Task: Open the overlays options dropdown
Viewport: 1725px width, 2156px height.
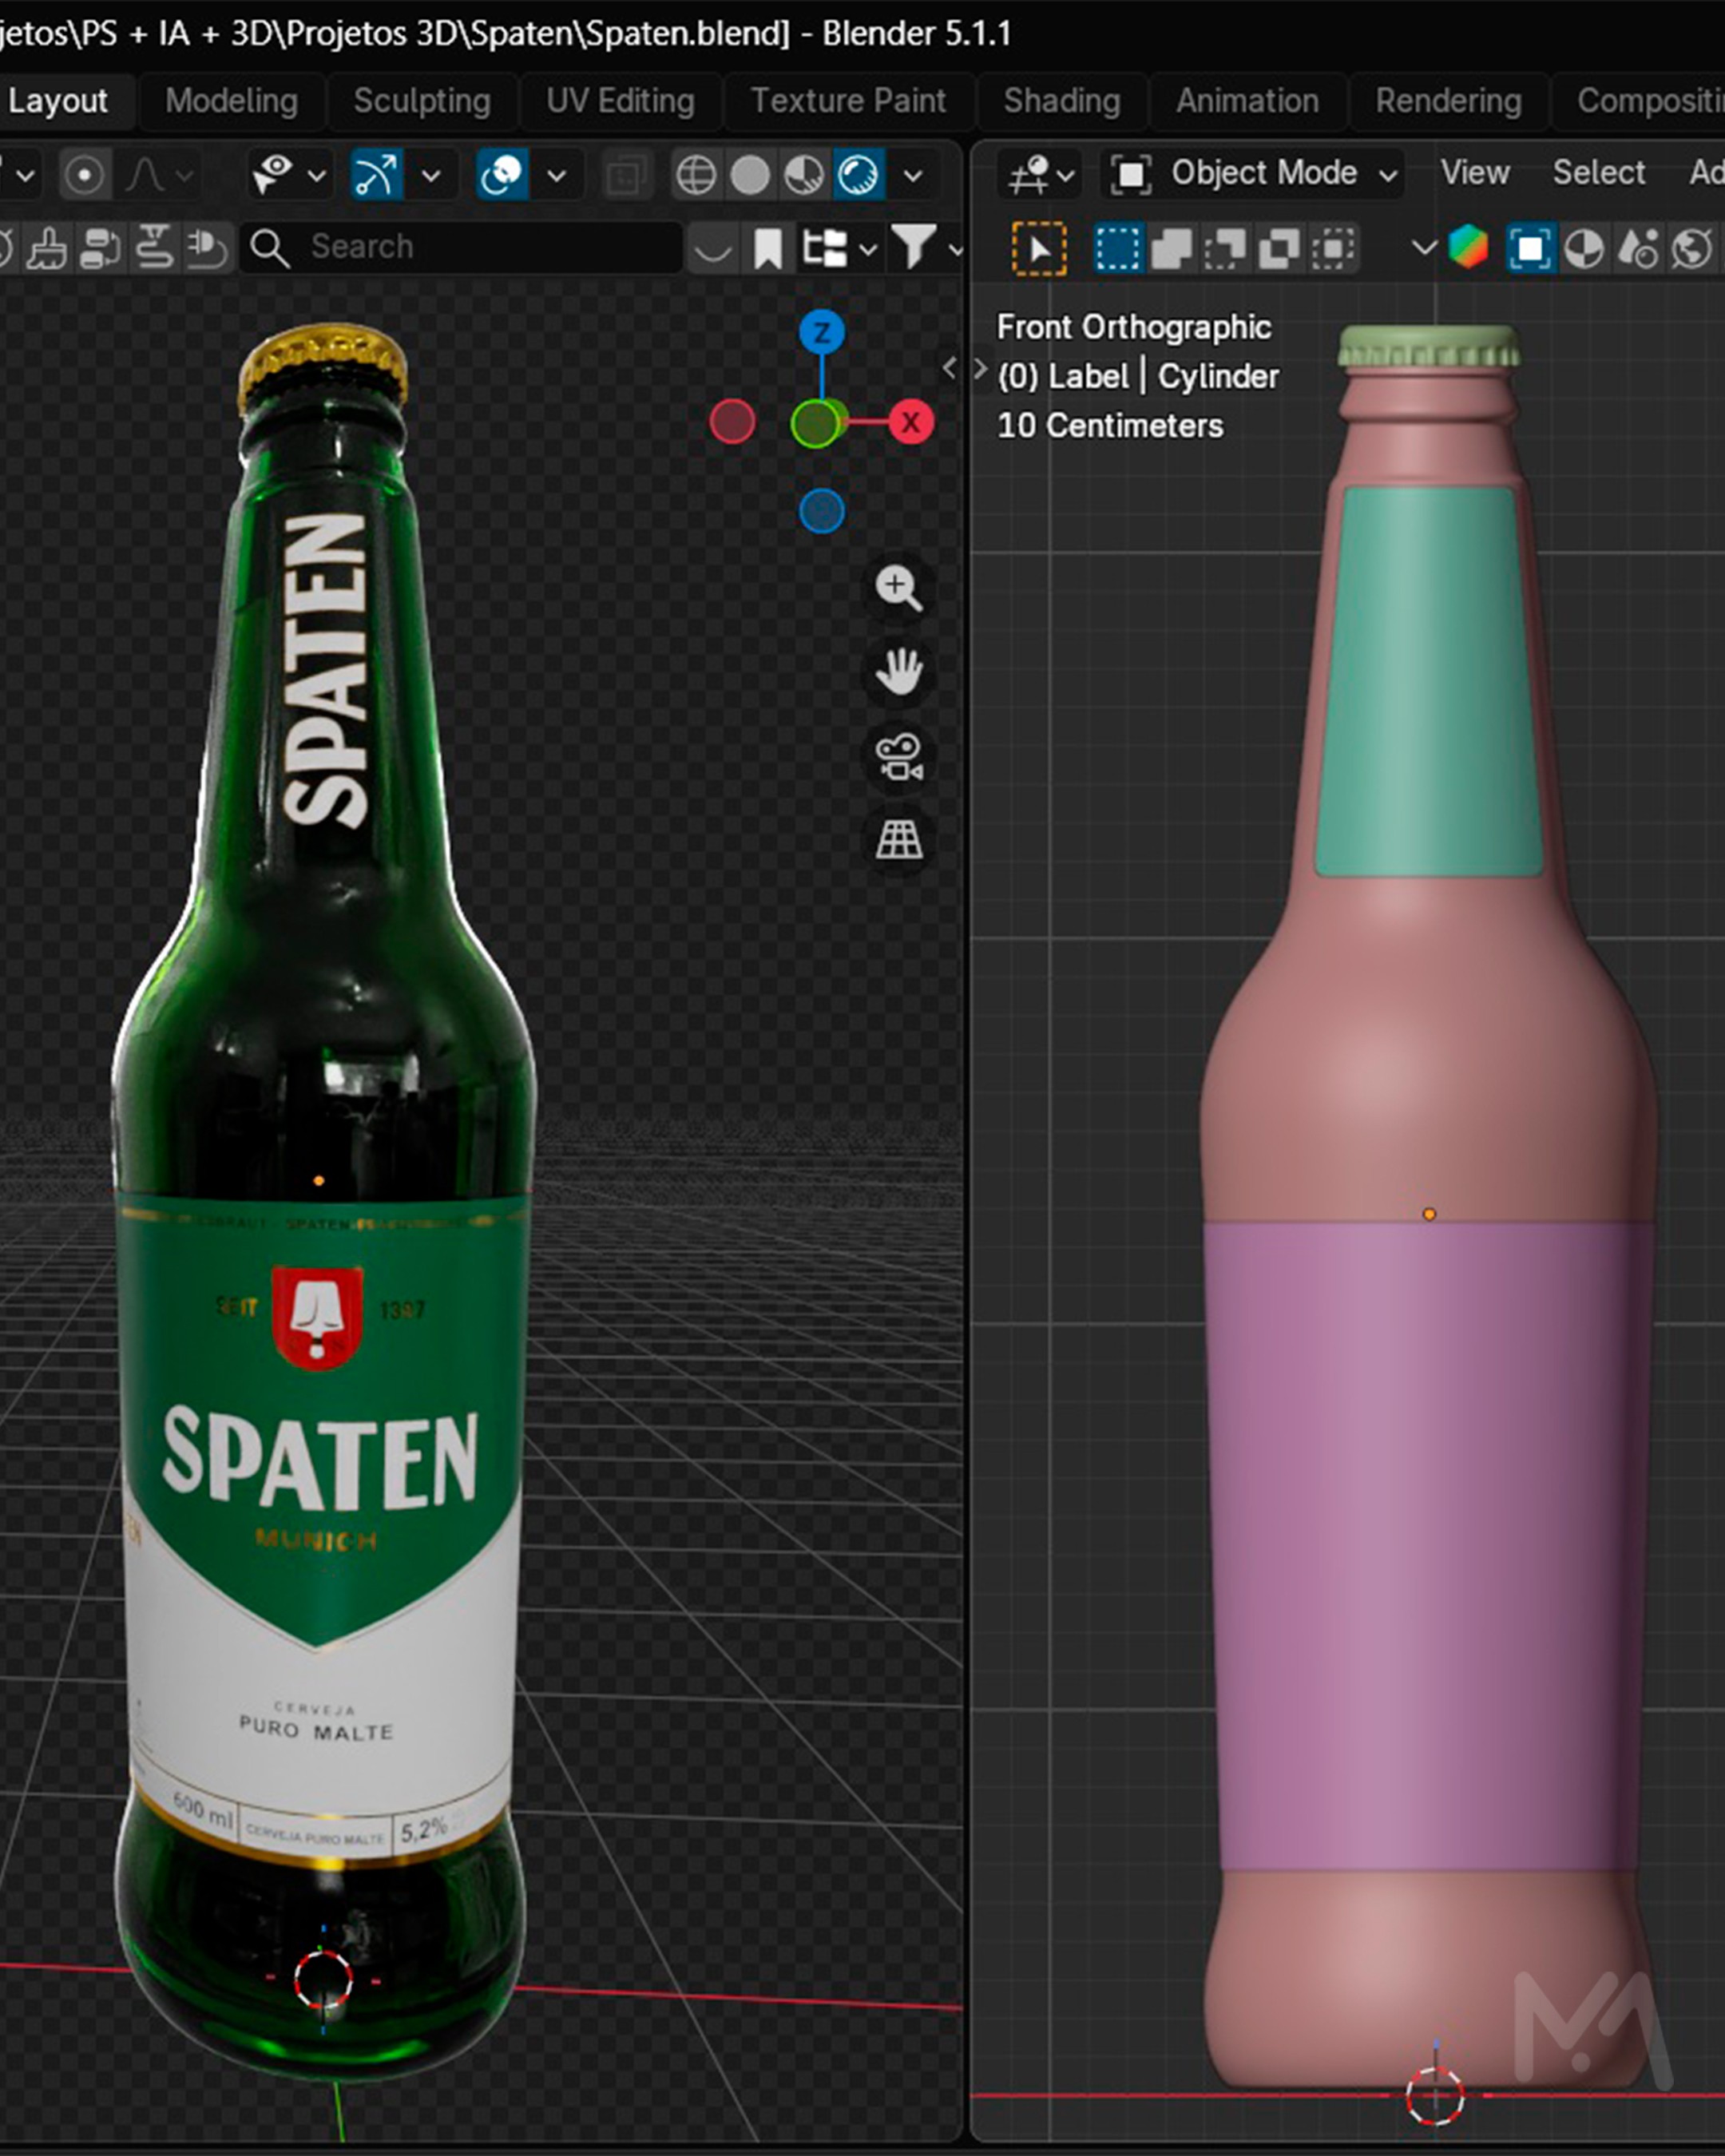Action: click(556, 176)
